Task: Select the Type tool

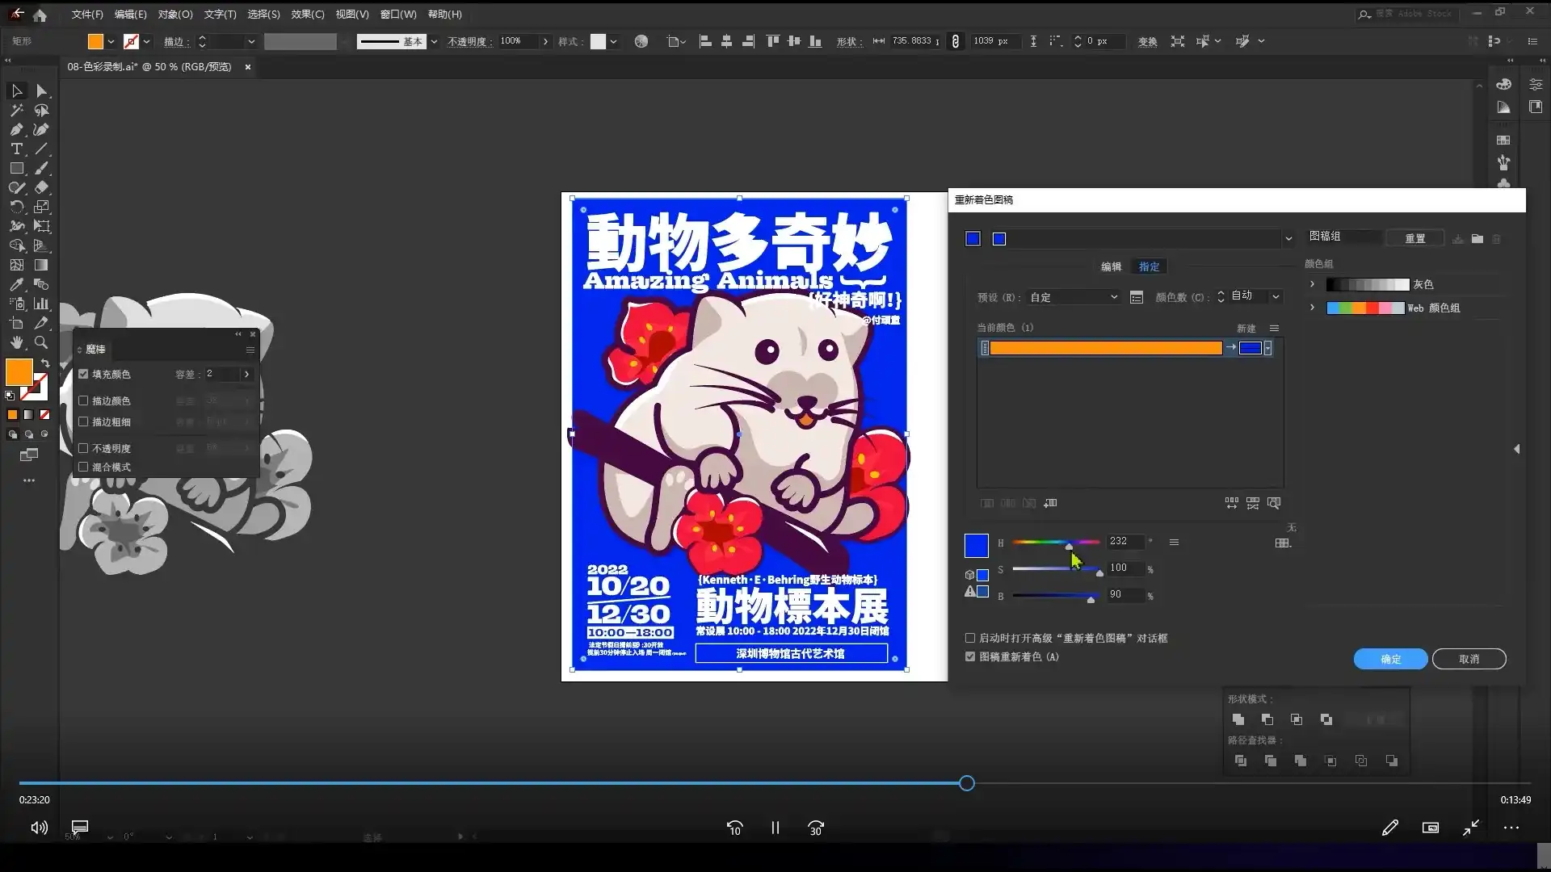Action: pyautogui.click(x=16, y=149)
